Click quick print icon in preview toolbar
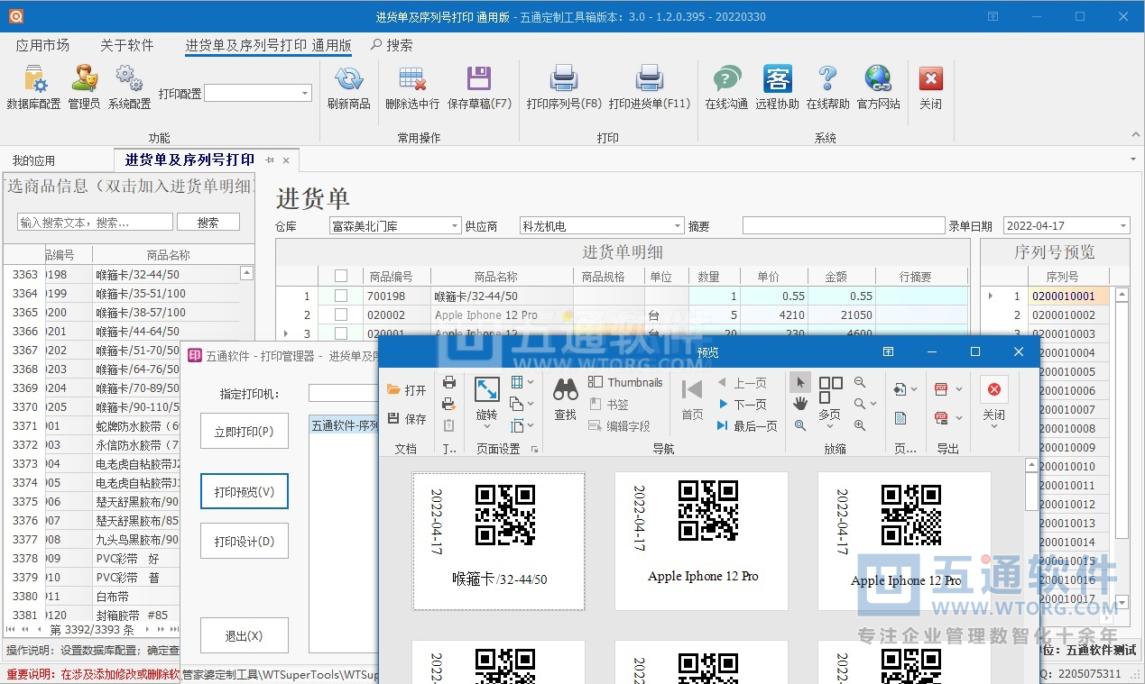Image resolution: width=1145 pixels, height=684 pixels. [x=449, y=404]
